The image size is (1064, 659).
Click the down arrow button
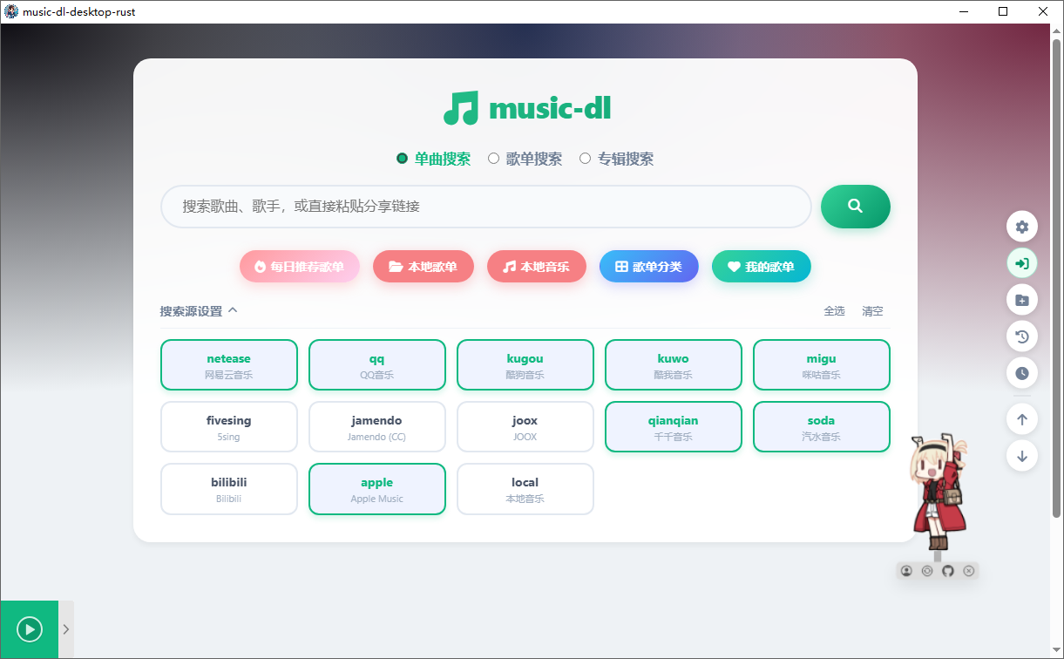1022,456
